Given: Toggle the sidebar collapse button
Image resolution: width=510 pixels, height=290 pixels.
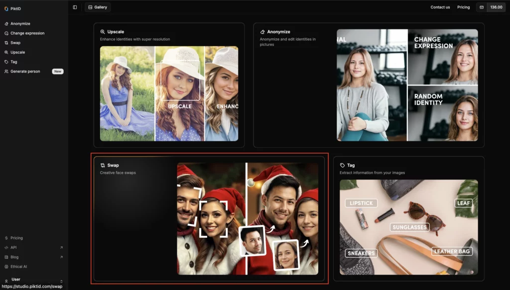Looking at the screenshot, I should tap(75, 6).
